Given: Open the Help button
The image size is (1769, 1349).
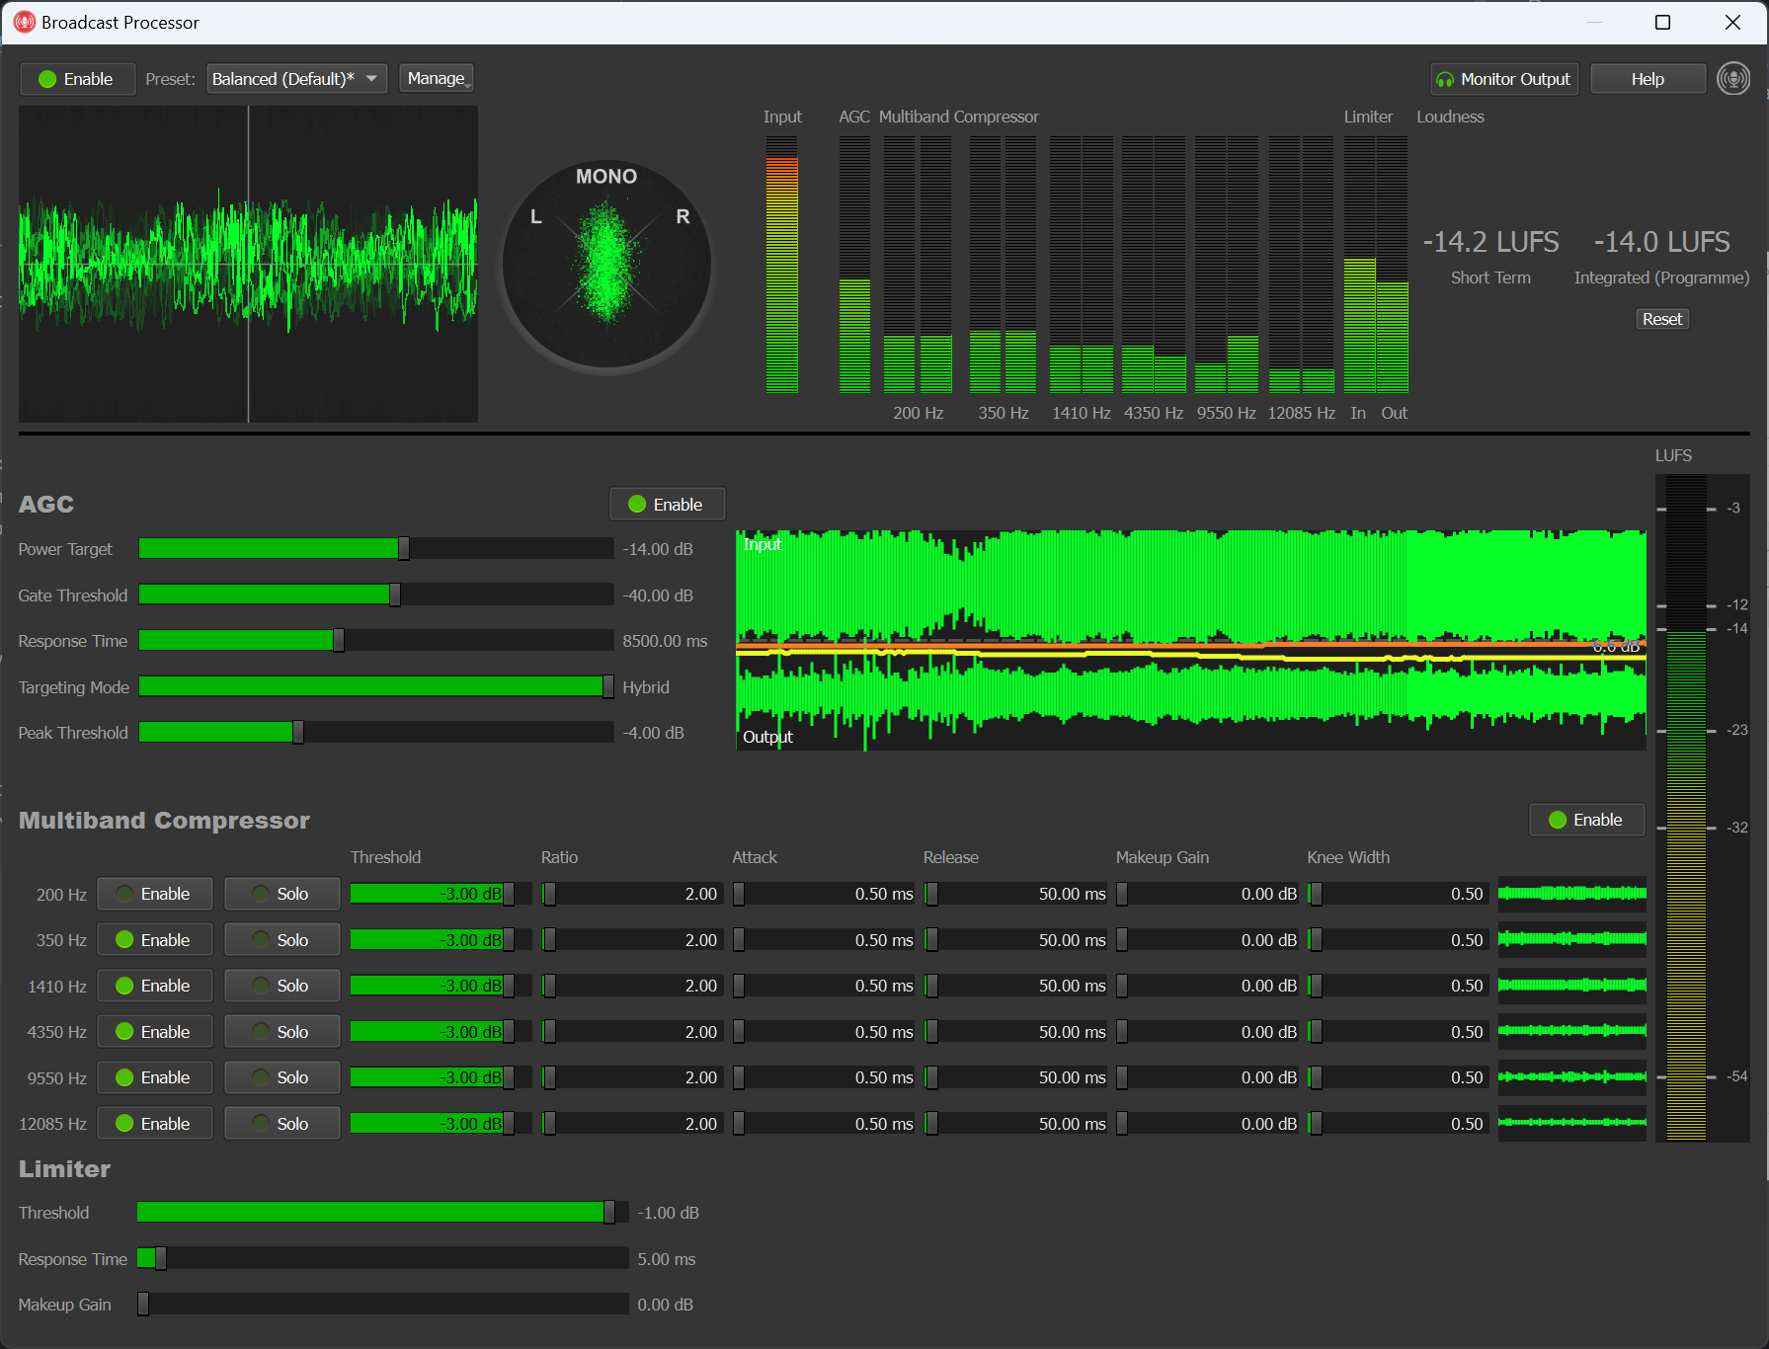Looking at the screenshot, I should coord(1648,79).
